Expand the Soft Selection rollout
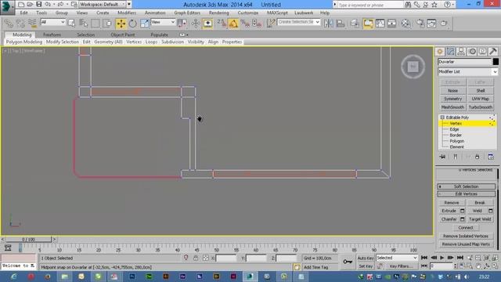Image resolution: width=501 pixels, height=282 pixels. pyautogui.click(x=467, y=186)
